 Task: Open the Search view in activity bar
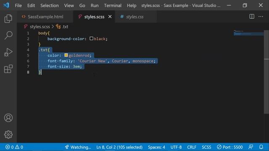pos(8,35)
